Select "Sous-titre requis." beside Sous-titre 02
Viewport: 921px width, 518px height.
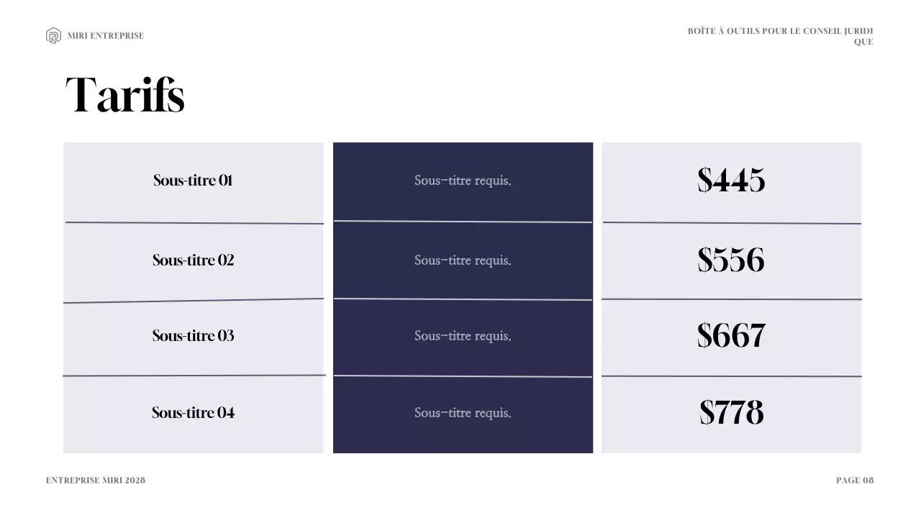(463, 260)
